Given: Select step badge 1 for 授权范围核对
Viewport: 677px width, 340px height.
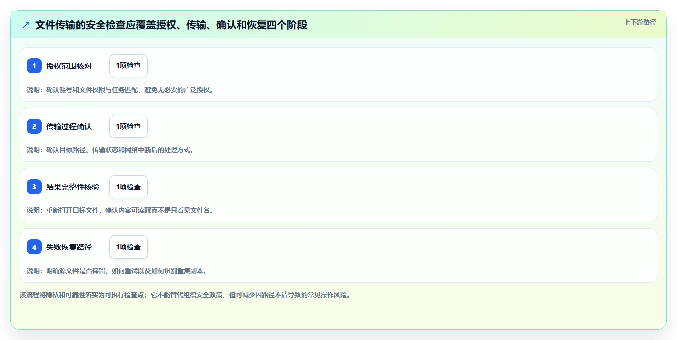Looking at the screenshot, I should 34,66.
